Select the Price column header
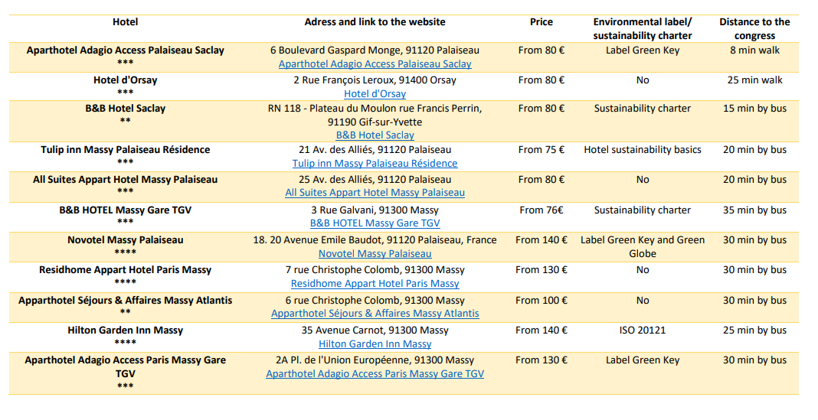818x420 pixels. (x=541, y=22)
